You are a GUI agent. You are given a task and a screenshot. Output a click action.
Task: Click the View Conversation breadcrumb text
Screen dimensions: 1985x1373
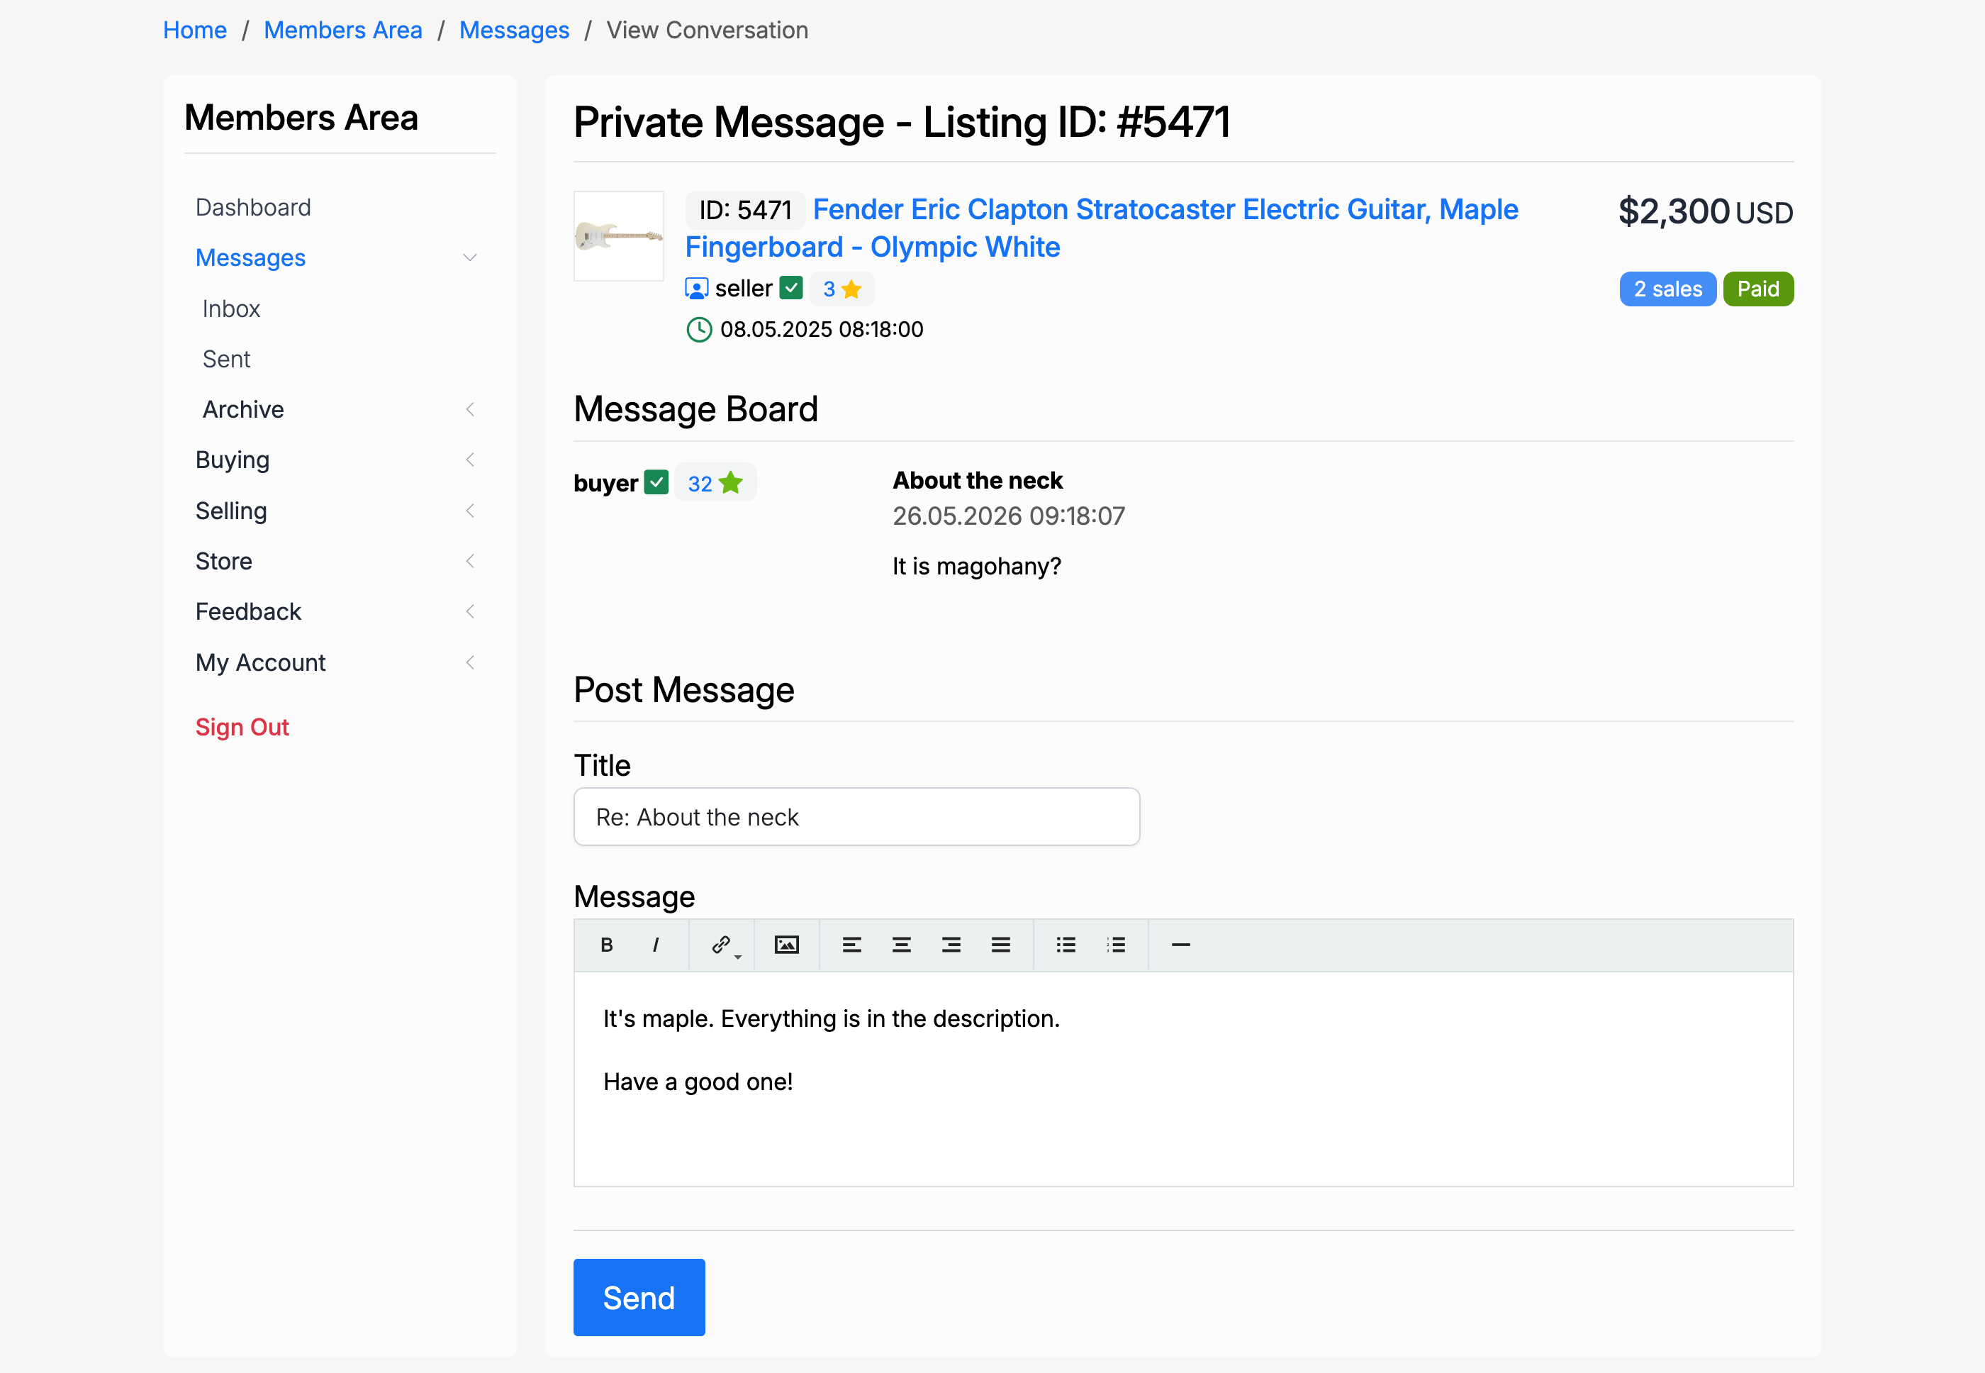click(707, 30)
